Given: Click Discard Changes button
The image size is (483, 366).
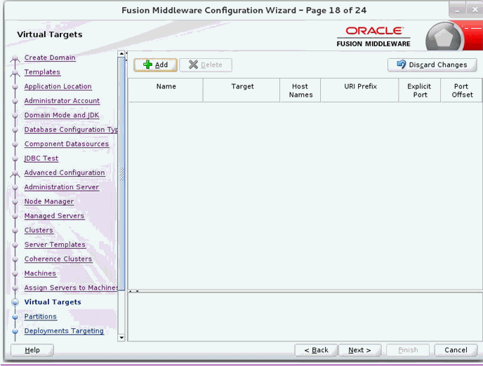Looking at the screenshot, I should [x=432, y=65].
